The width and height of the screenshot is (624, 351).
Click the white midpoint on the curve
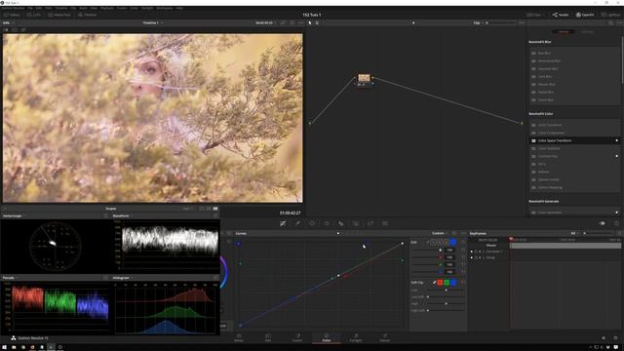[x=338, y=275]
